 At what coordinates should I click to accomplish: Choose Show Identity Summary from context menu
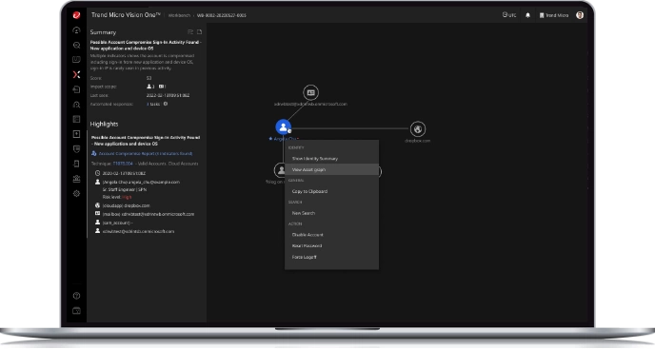pyautogui.click(x=331, y=159)
